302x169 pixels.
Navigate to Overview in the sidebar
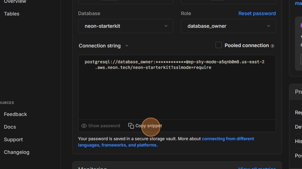[x=15, y=2]
